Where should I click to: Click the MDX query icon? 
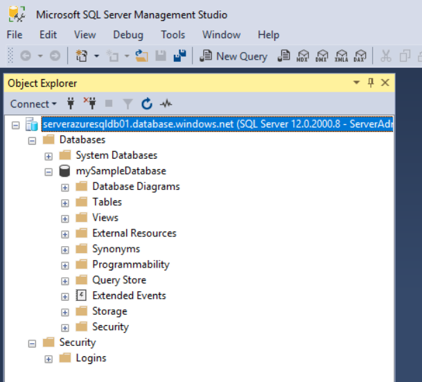click(x=303, y=55)
